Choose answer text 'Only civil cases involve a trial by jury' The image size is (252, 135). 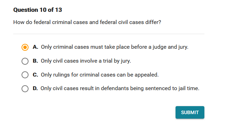click(x=86, y=61)
